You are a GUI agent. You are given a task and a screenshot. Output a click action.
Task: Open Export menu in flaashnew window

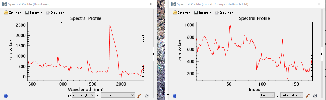tap(33, 13)
